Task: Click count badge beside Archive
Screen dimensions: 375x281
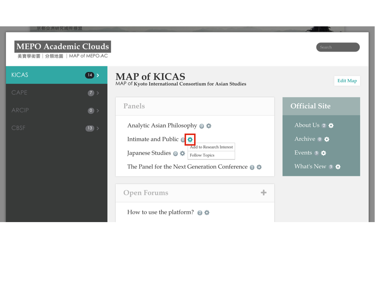Action: 319,139
